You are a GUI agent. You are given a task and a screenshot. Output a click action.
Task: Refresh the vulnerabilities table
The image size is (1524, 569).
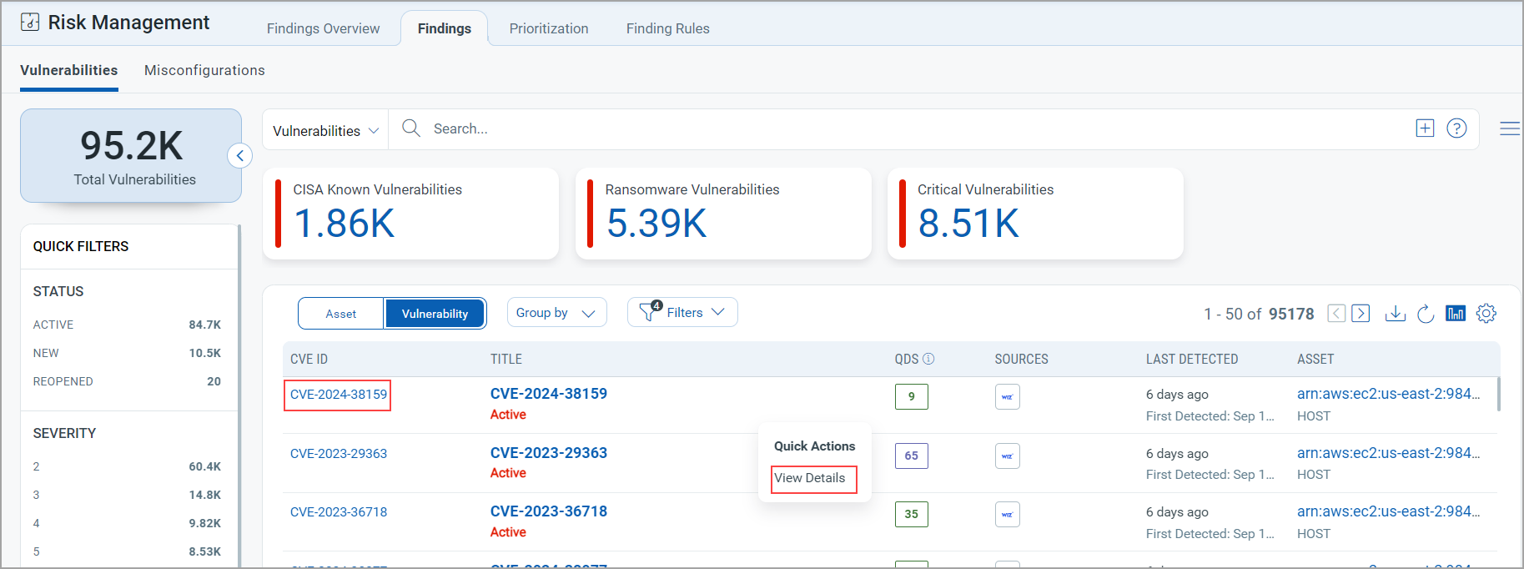tap(1426, 313)
